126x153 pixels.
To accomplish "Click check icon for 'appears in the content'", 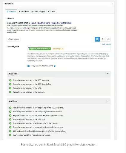I will pyautogui.click(x=10, y=92).
